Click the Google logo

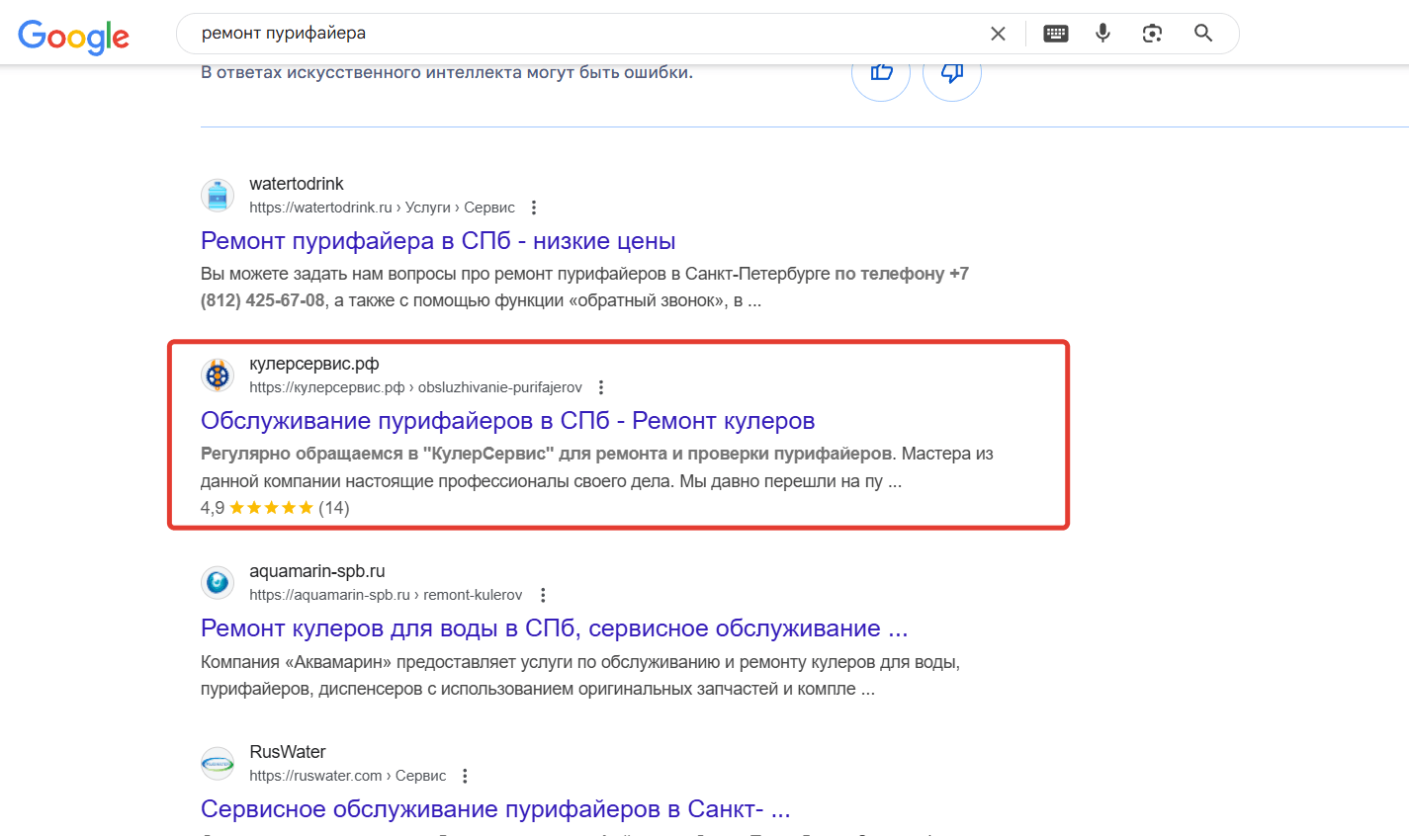74,36
